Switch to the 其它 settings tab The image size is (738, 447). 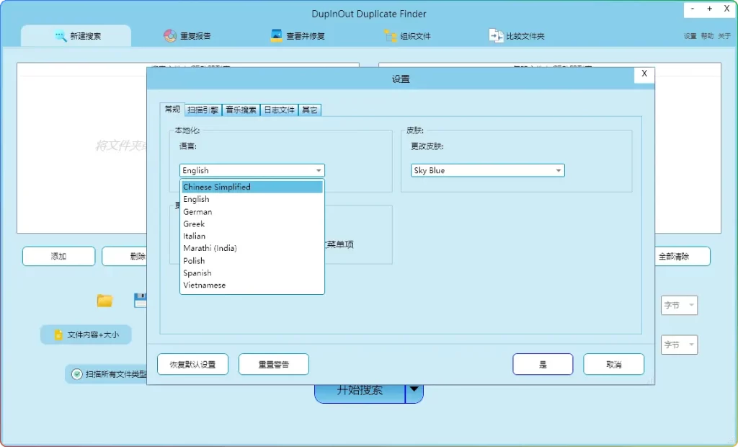tap(310, 110)
